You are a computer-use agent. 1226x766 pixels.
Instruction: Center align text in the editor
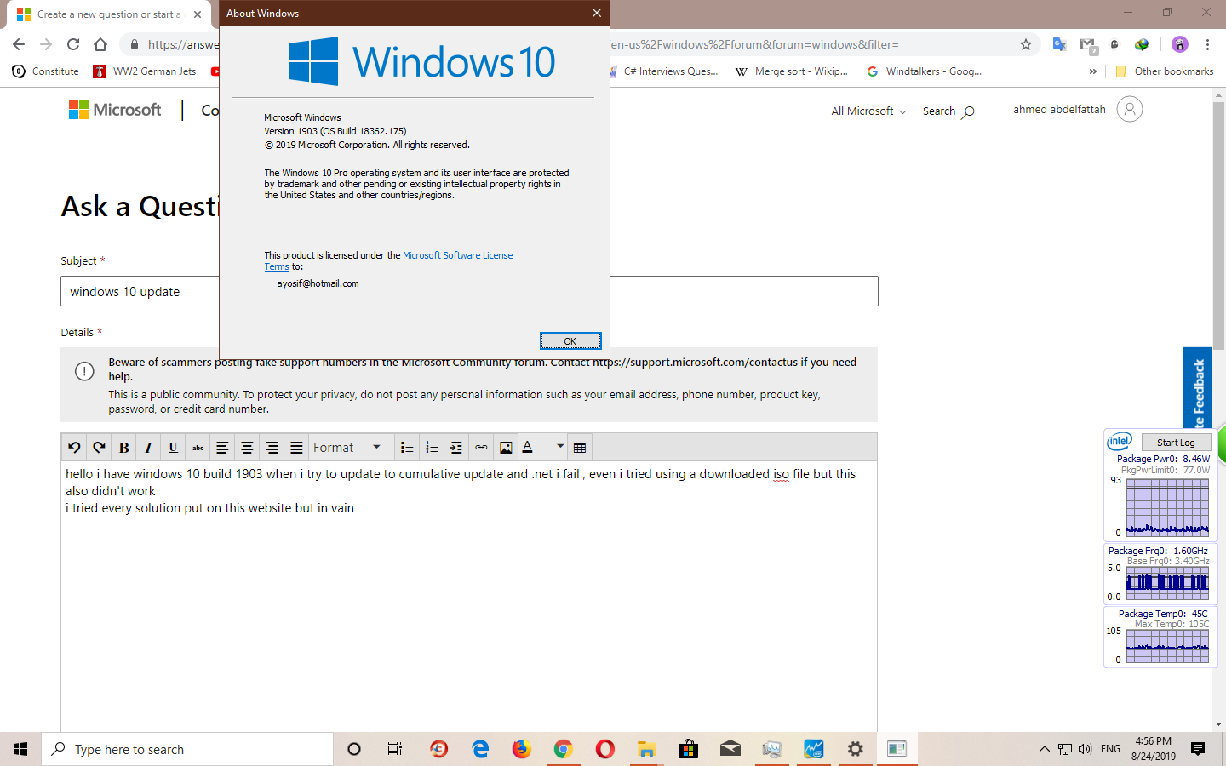click(x=247, y=448)
